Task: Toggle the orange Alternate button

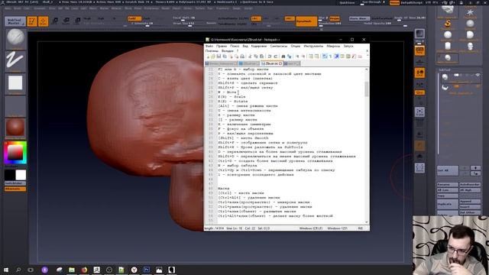Action: click(15, 189)
